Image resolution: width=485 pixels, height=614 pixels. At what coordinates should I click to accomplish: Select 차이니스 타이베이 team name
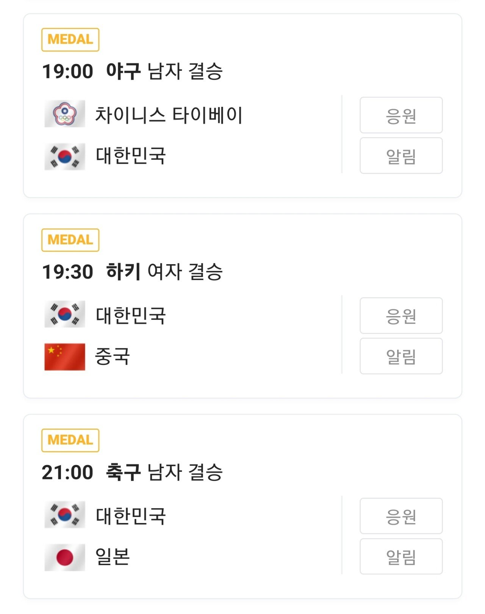click(168, 115)
